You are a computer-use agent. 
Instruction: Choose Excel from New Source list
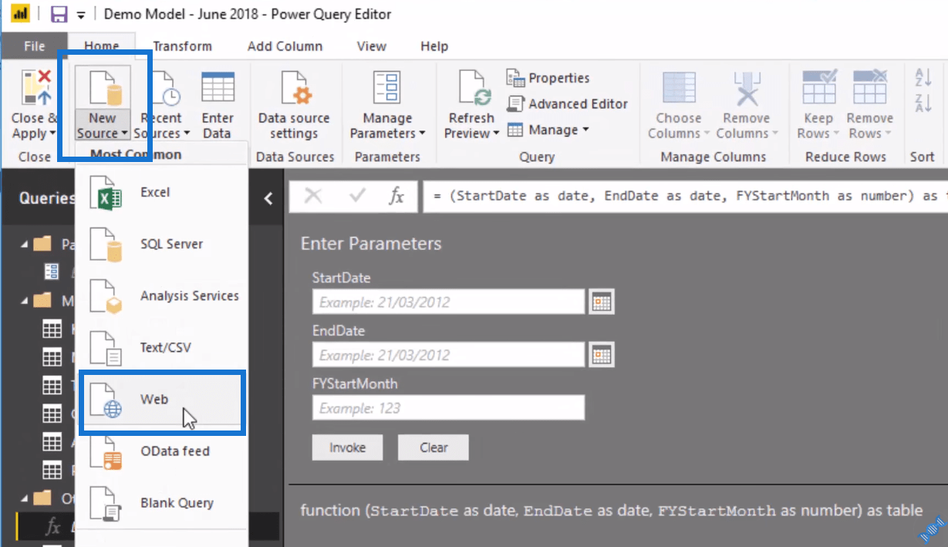coord(162,192)
